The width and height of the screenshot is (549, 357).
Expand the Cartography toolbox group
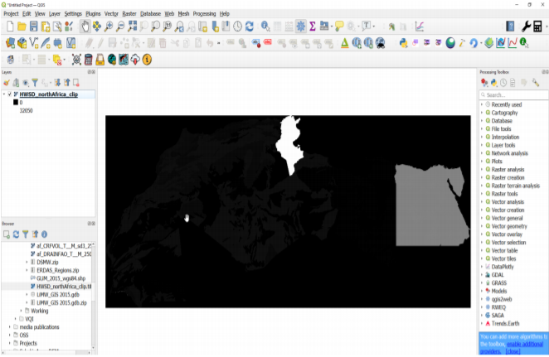(x=482, y=113)
